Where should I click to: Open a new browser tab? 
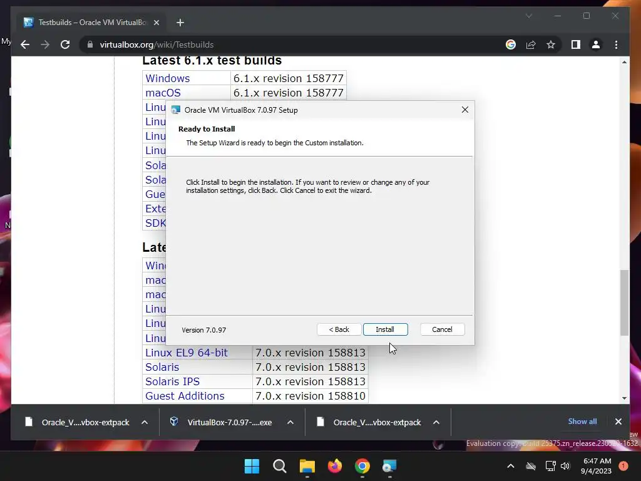coord(180,23)
